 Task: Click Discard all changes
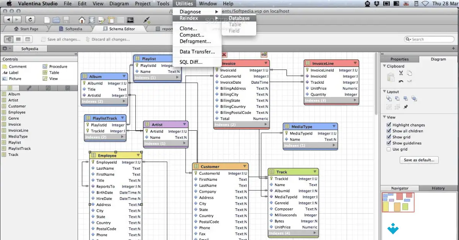click(x=110, y=39)
